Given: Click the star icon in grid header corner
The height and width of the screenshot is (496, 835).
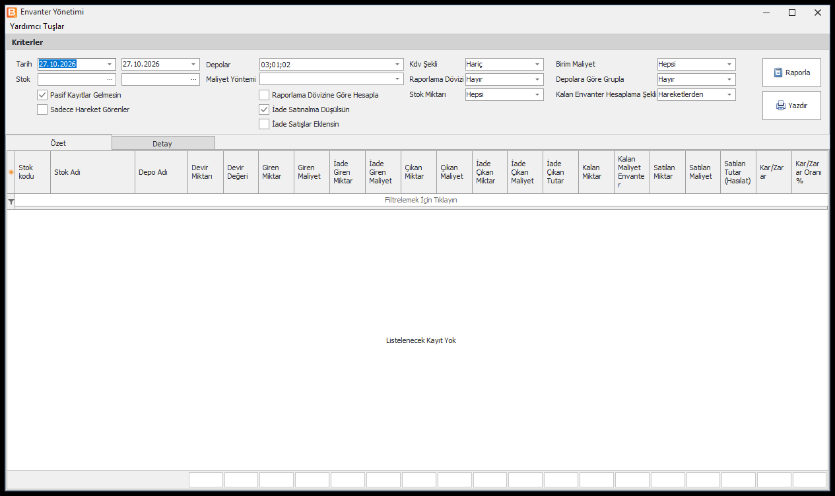Looking at the screenshot, I should (11, 173).
